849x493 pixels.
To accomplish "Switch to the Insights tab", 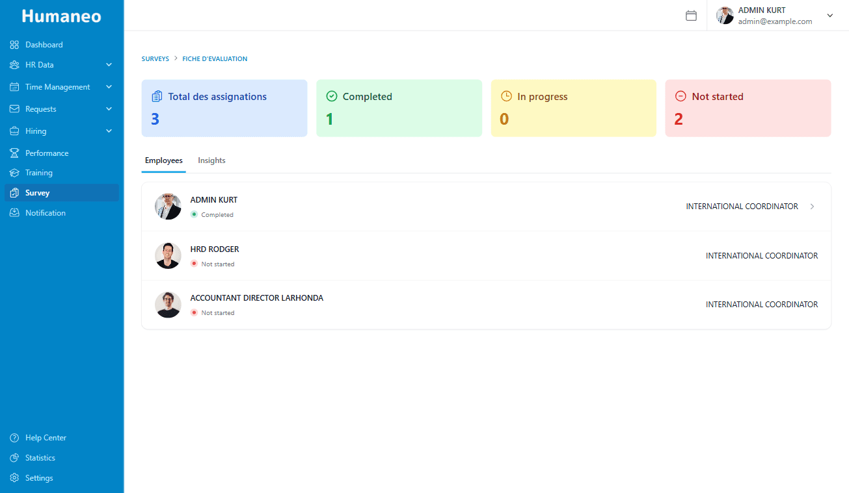I will coord(212,160).
